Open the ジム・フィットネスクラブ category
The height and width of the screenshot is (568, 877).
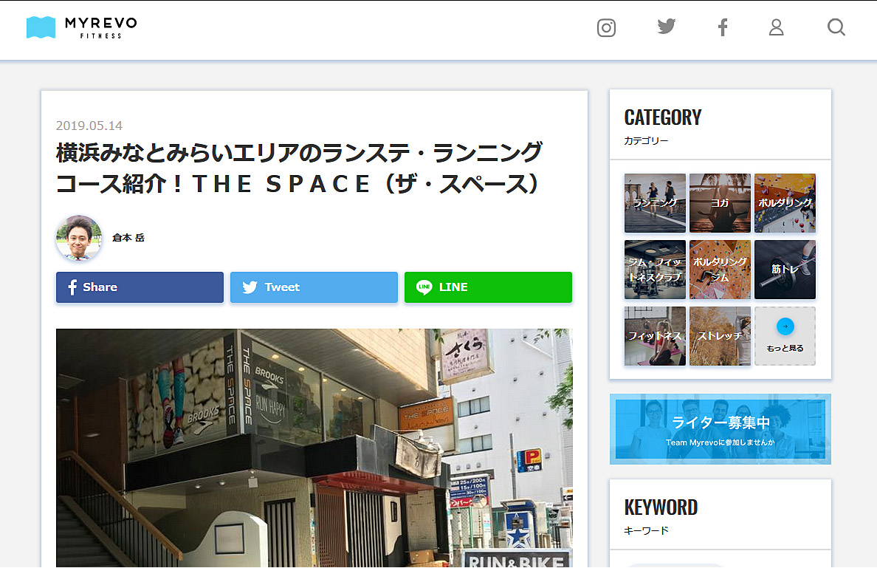pos(655,270)
